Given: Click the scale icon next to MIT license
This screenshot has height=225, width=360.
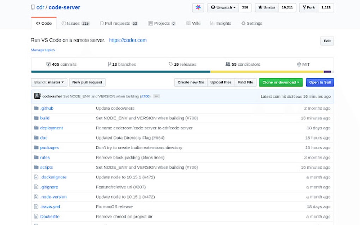Looking at the screenshot, I should coord(298,64).
